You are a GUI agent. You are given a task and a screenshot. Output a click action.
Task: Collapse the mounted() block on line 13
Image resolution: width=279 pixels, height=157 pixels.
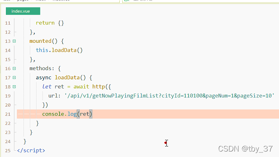(14, 41)
